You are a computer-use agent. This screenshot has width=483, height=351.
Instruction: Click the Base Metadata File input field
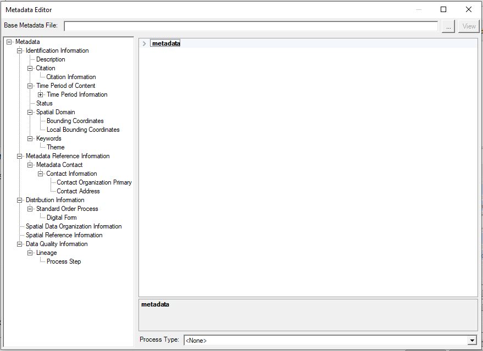(251, 26)
